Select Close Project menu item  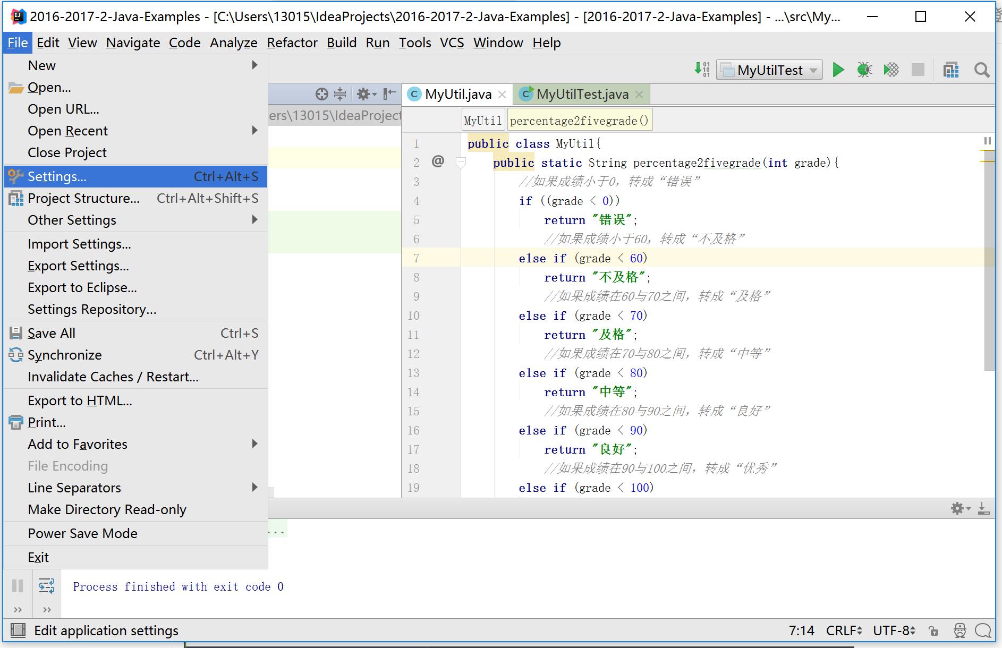pyautogui.click(x=135, y=152)
